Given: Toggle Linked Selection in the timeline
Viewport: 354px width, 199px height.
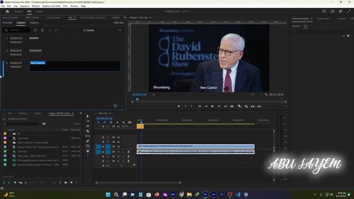Looking at the screenshot, I should (111, 122).
